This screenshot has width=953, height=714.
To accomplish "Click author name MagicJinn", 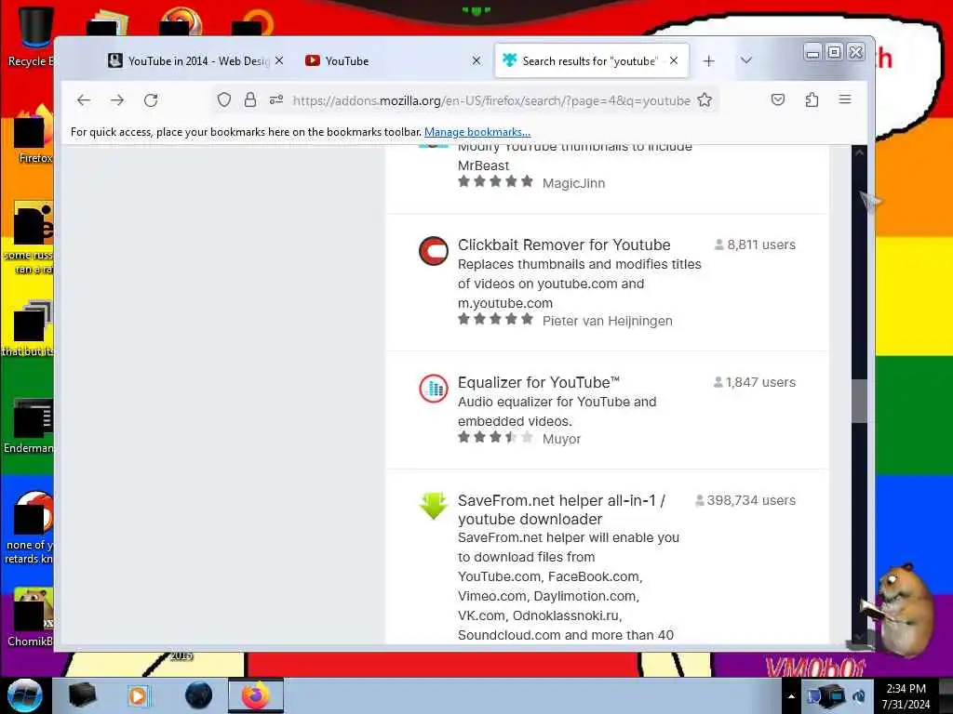I will [x=573, y=183].
